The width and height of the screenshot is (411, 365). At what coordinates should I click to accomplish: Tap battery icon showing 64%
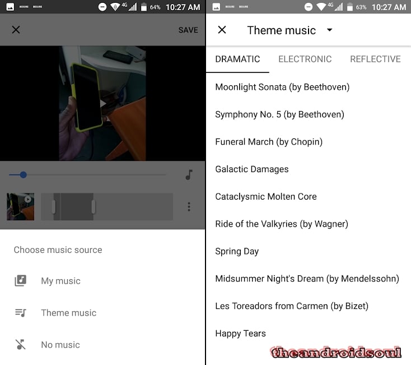pyautogui.click(x=144, y=7)
